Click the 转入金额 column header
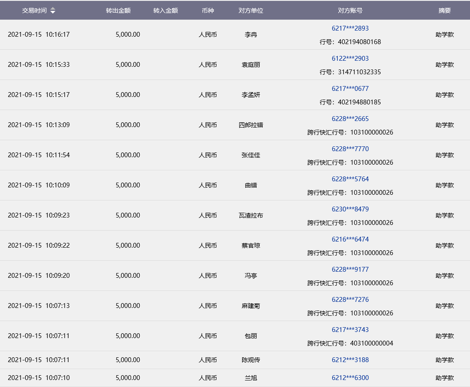Image resolution: width=470 pixels, height=387 pixels. [165, 10]
